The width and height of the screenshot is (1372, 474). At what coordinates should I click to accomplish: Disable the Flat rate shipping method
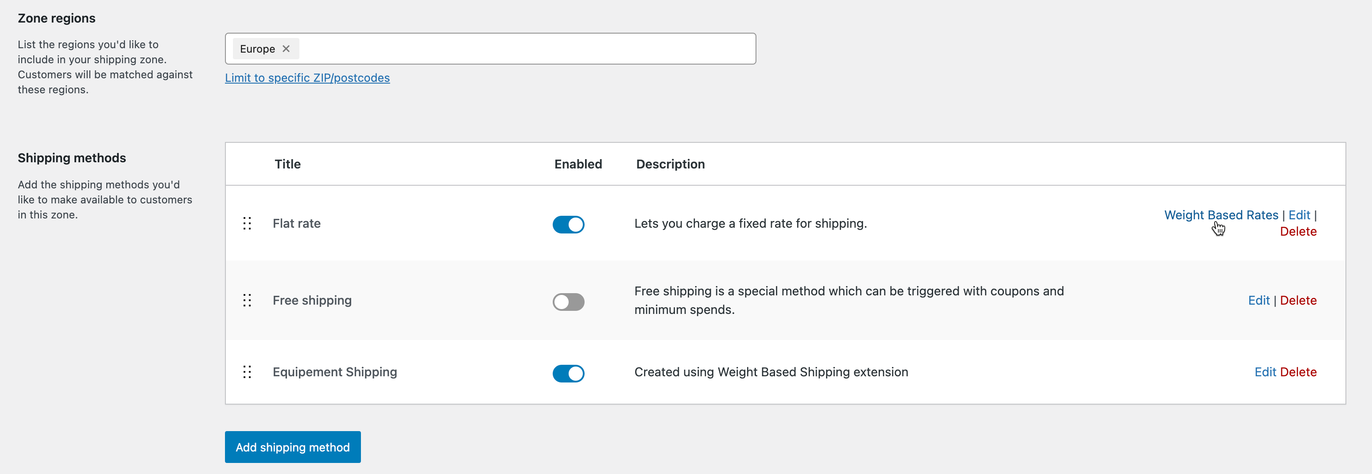click(x=568, y=225)
